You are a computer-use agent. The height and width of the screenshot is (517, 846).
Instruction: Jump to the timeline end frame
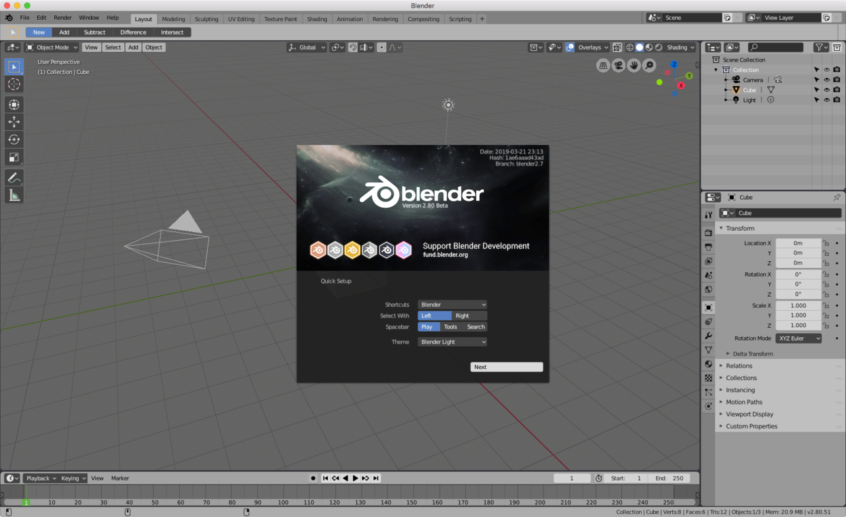[x=376, y=478]
